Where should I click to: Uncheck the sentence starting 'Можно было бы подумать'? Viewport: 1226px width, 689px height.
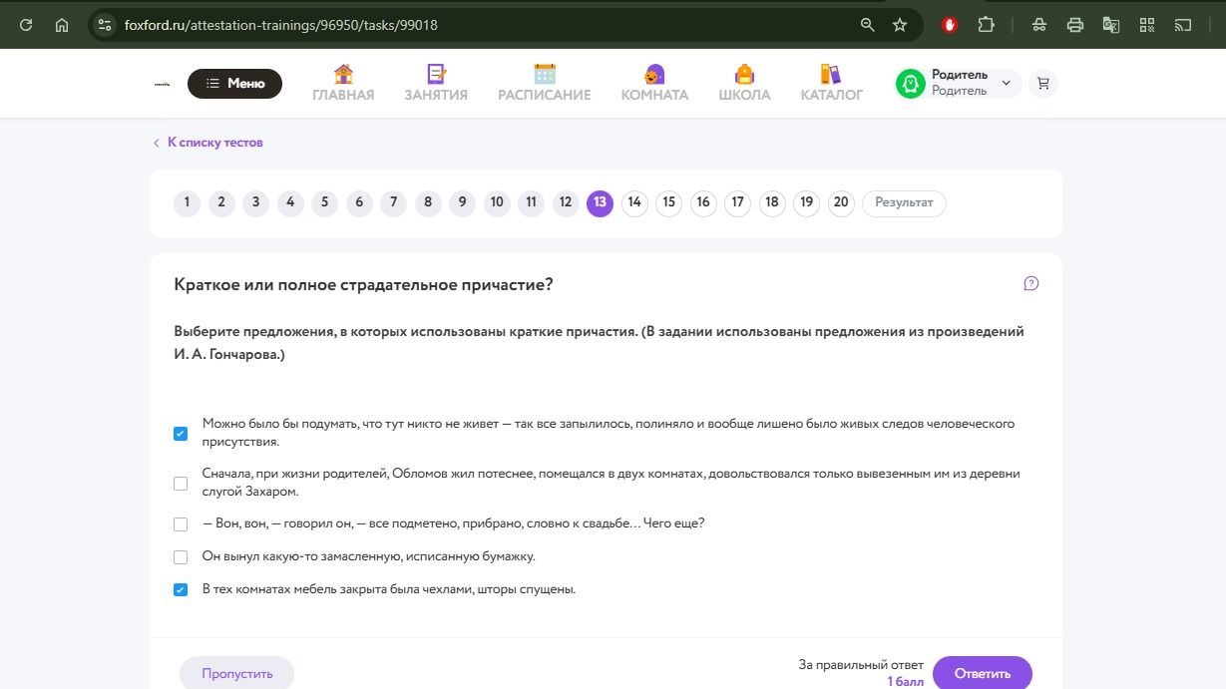181,434
